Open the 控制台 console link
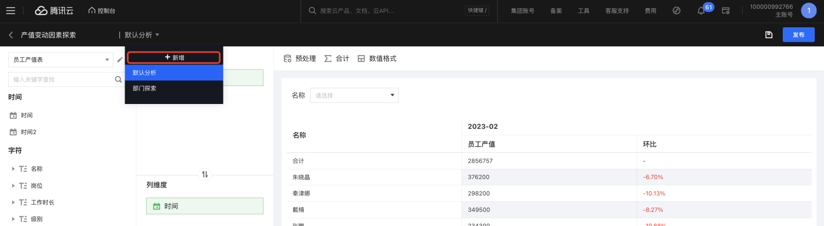The height and width of the screenshot is (226, 824). [x=101, y=10]
